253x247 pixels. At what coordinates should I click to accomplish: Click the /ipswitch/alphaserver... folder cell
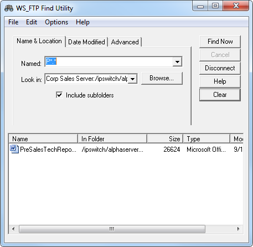(x=112, y=150)
